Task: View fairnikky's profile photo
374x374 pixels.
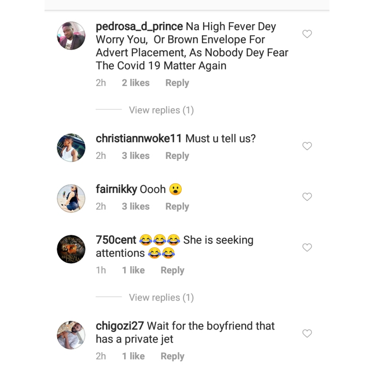Action: pyautogui.click(x=71, y=198)
